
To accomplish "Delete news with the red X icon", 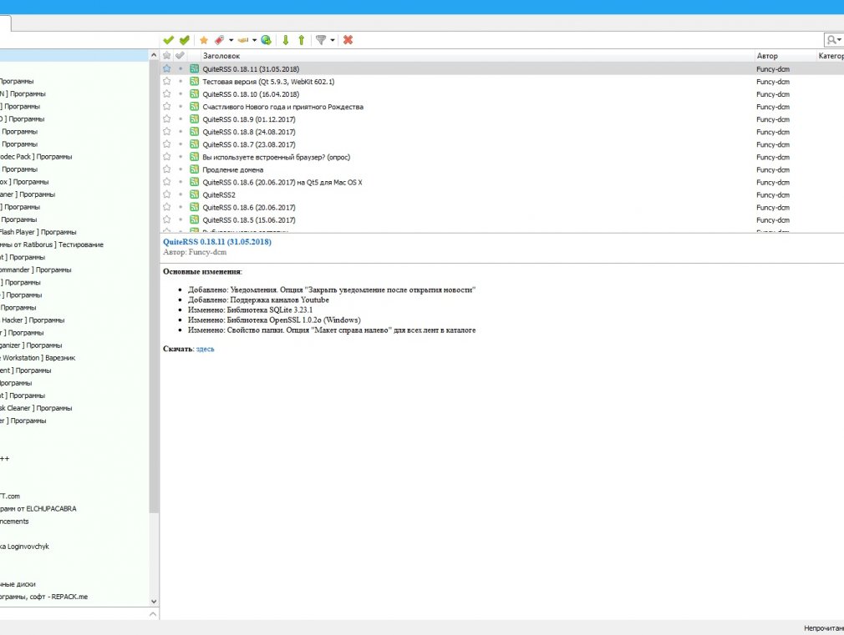I will [x=348, y=40].
